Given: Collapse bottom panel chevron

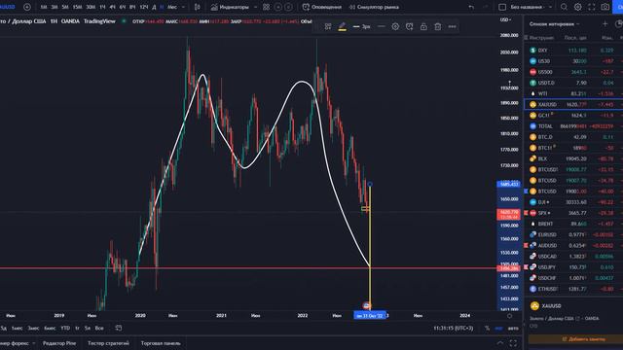Looking at the screenshot, I should coord(499,343).
